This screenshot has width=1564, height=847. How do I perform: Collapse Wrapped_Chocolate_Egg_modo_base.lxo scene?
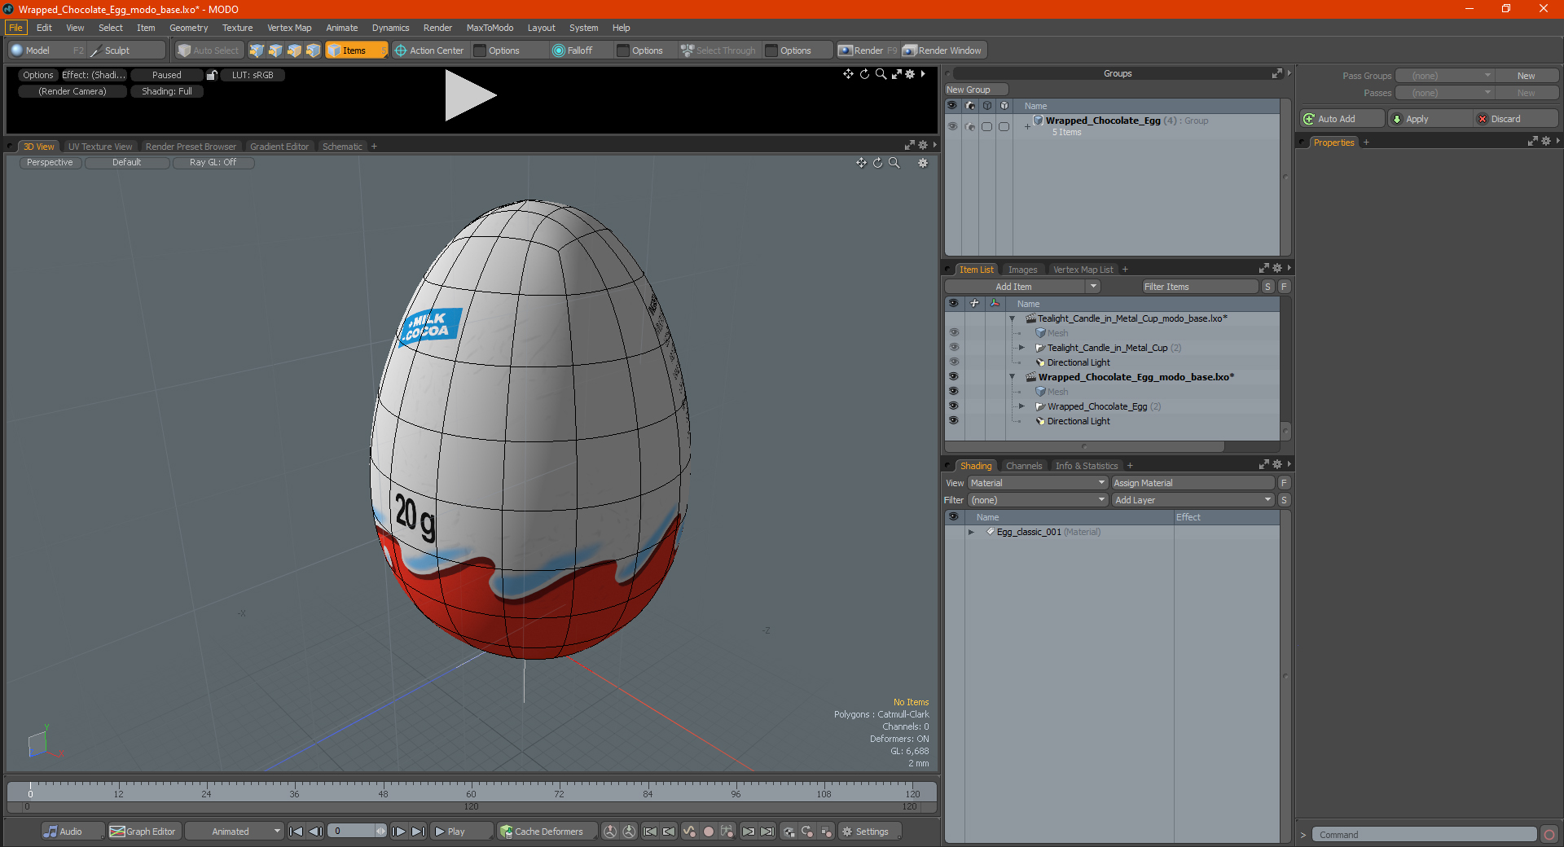point(1012,377)
